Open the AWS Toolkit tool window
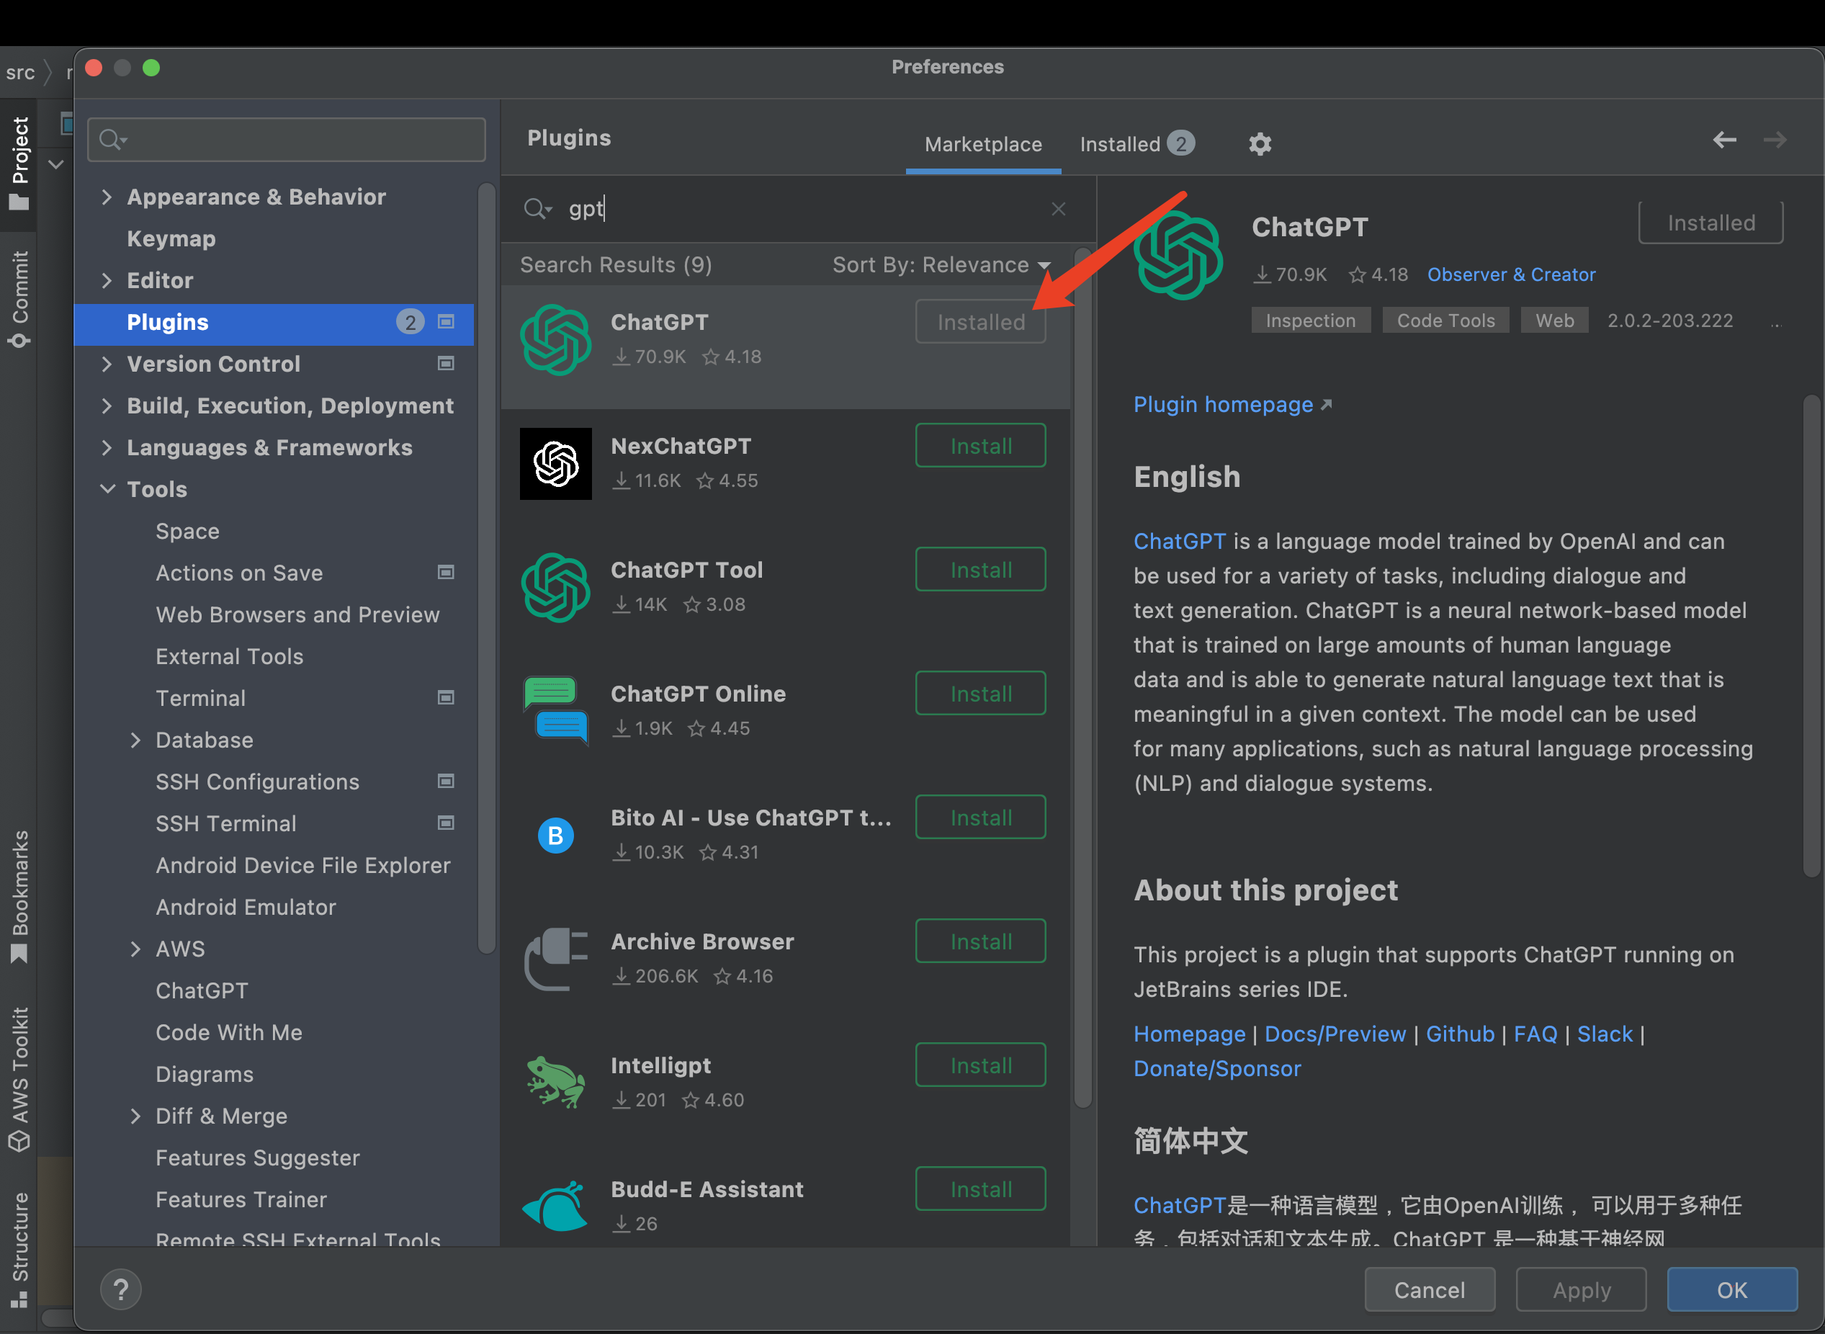Image resolution: width=1825 pixels, height=1334 pixels. pyautogui.click(x=19, y=1080)
